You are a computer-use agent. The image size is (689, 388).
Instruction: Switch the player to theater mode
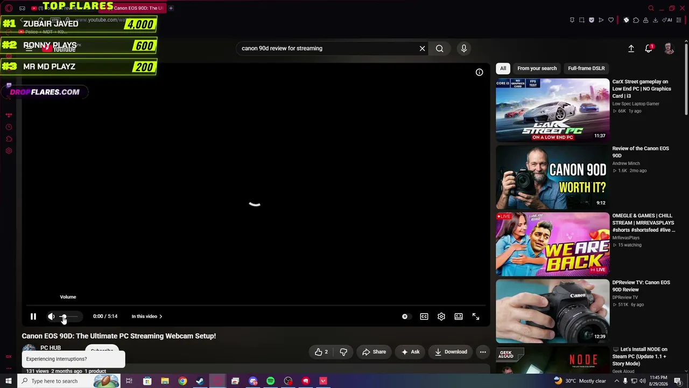[459, 316]
